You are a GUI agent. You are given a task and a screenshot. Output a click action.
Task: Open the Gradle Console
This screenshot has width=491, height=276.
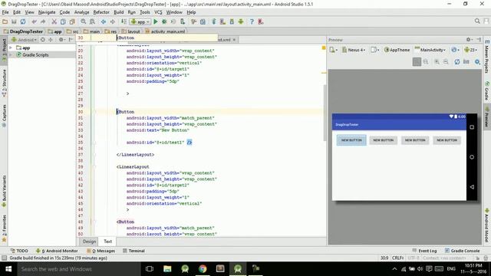462,251
